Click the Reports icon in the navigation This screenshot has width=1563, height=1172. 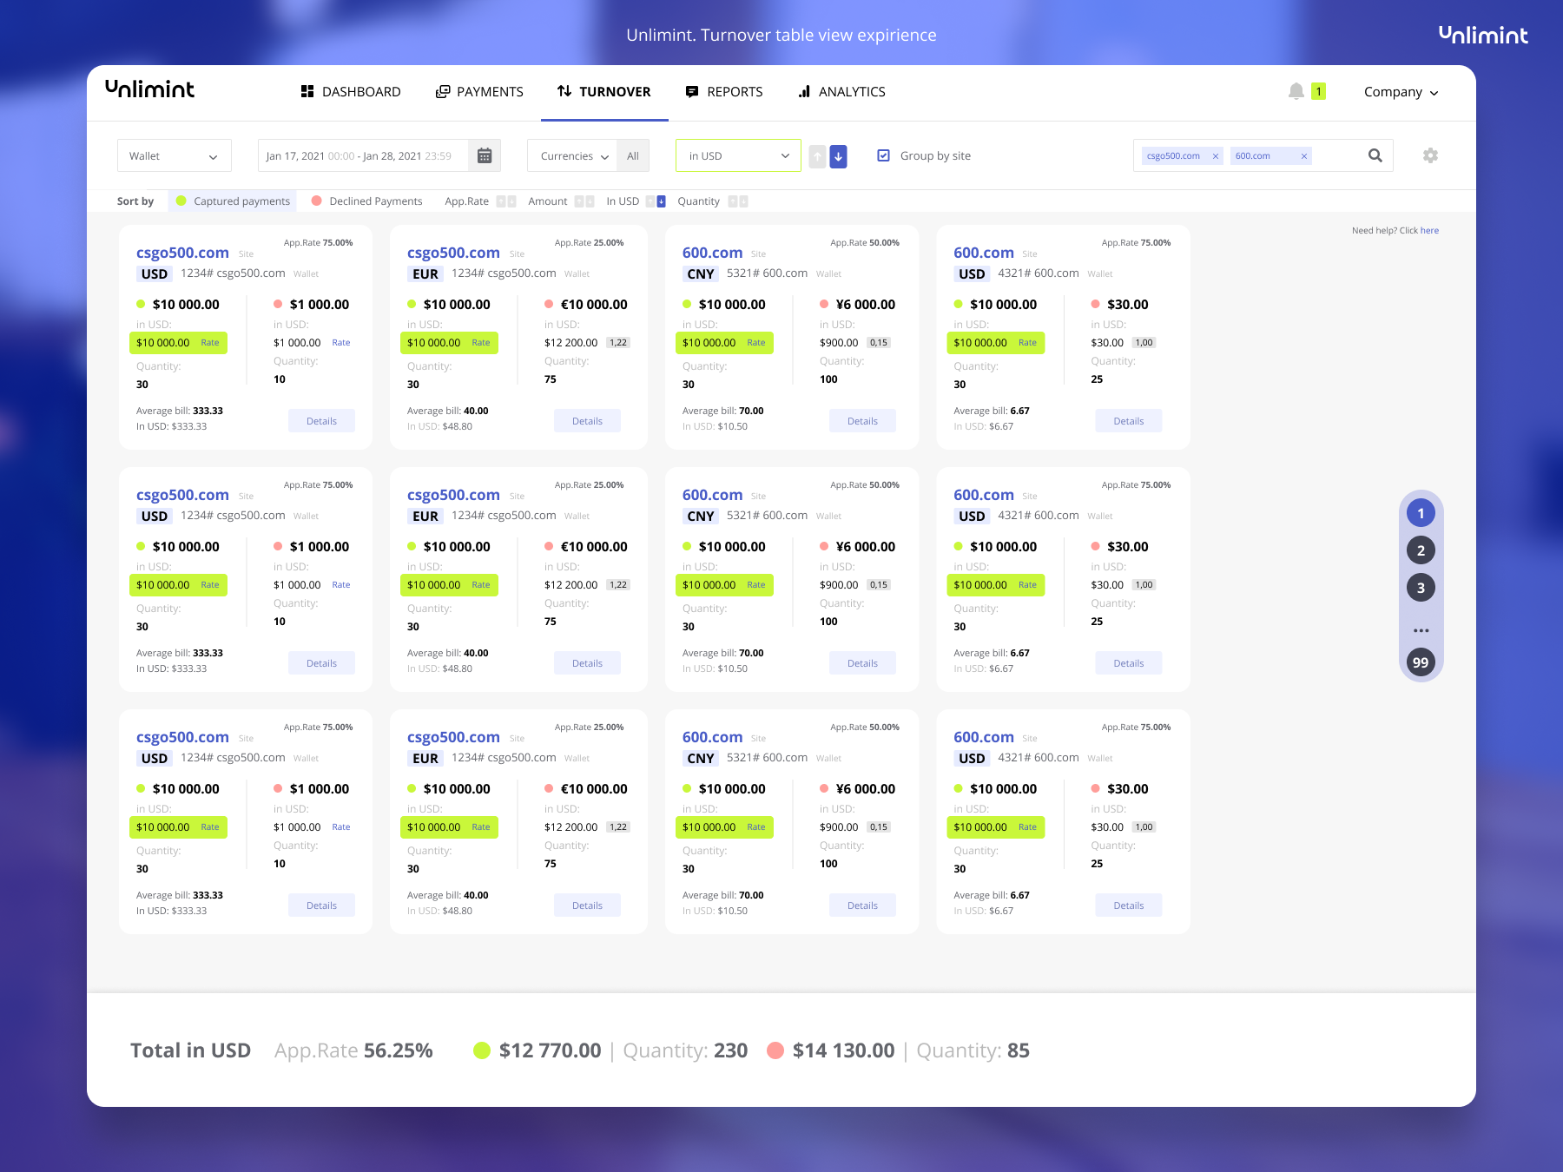[692, 91]
